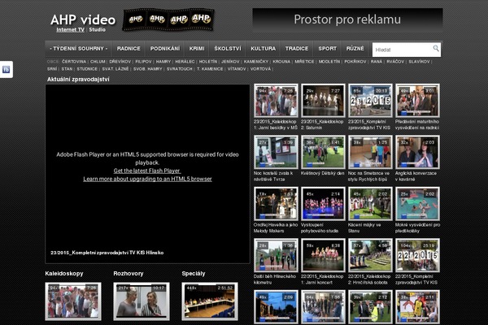This screenshot has height=325, width=488.
Task: Open the Miřetice village link
Action: coord(304,62)
